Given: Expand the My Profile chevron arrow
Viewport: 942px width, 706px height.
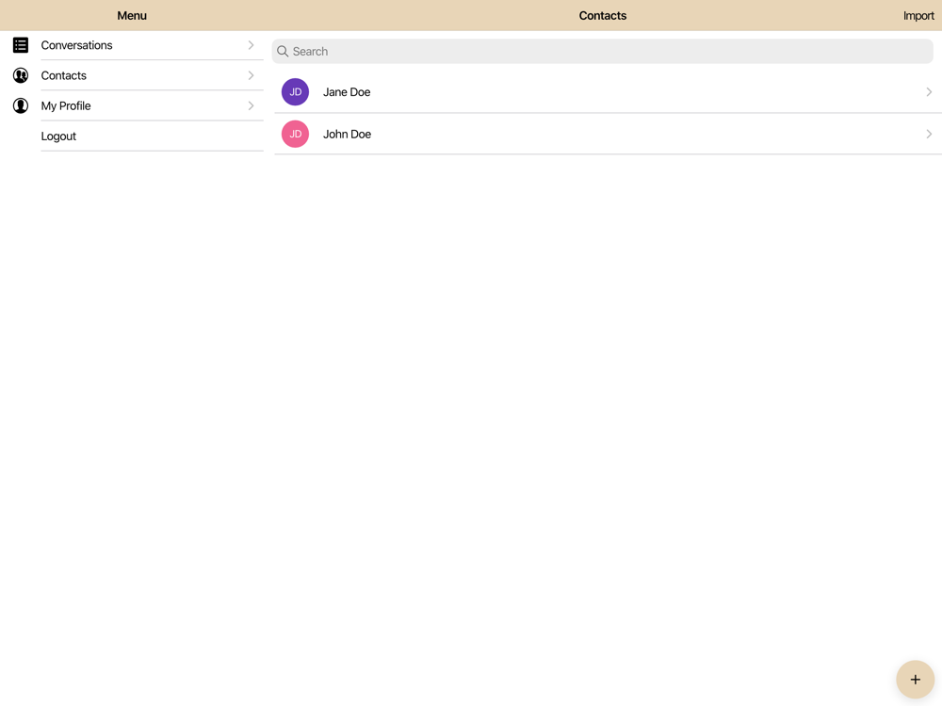Looking at the screenshot, I should pos(252,105).
